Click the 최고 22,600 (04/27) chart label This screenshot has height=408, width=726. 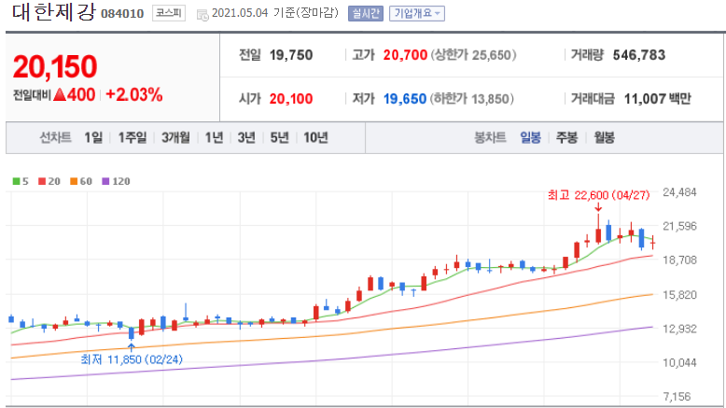(x=599, y=195)
